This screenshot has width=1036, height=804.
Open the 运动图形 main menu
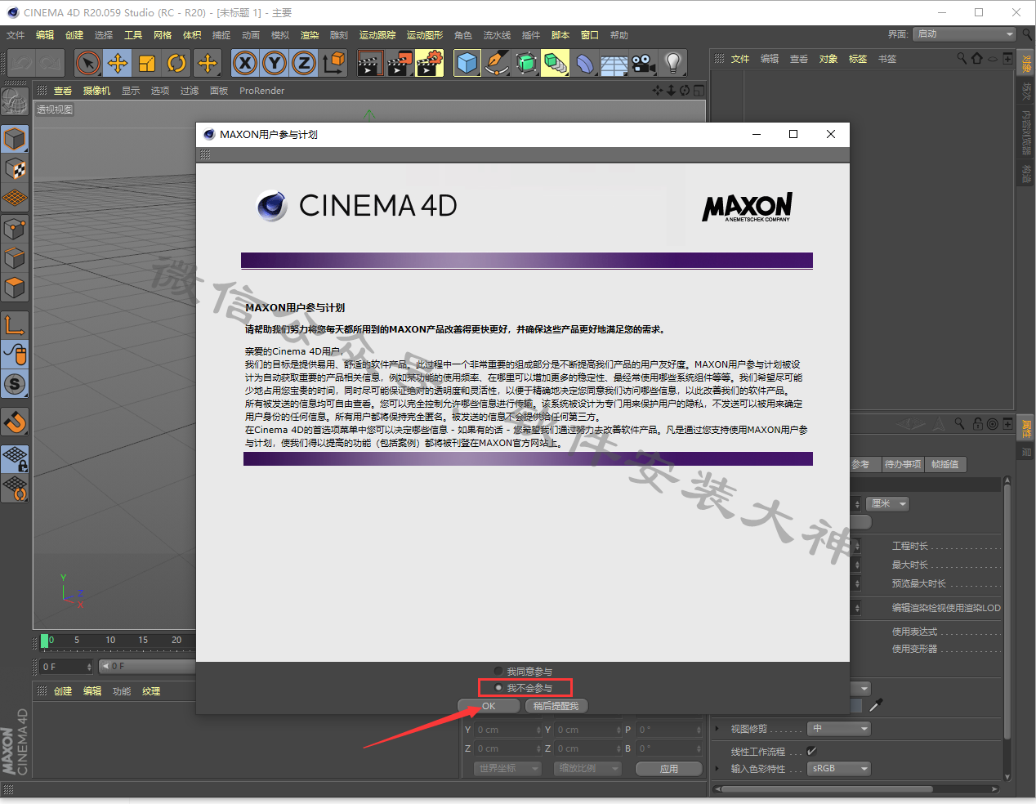click(x=425, y=35)
